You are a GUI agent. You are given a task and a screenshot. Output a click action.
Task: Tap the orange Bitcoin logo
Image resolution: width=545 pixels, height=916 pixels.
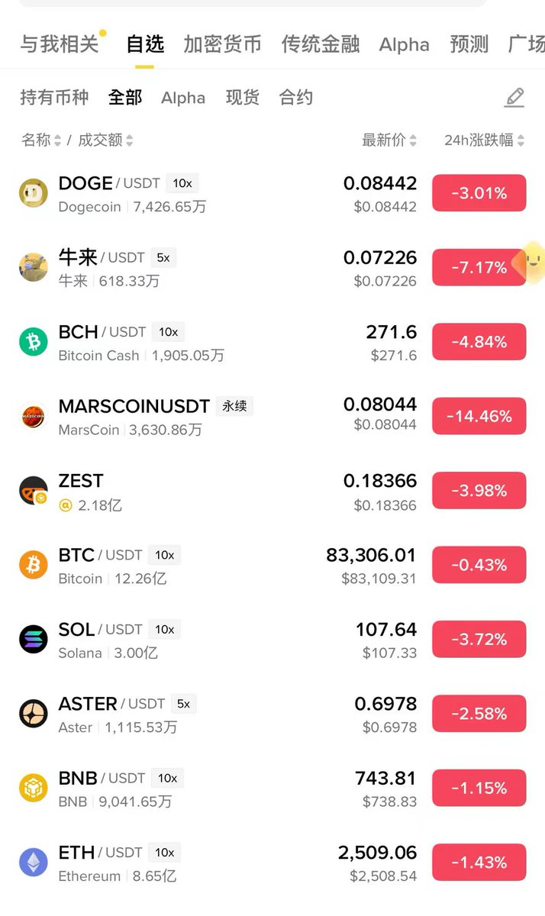(34, 565)
